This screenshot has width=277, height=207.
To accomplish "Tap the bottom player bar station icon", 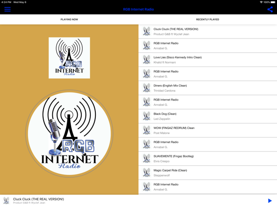I will [x=7, y=200].
